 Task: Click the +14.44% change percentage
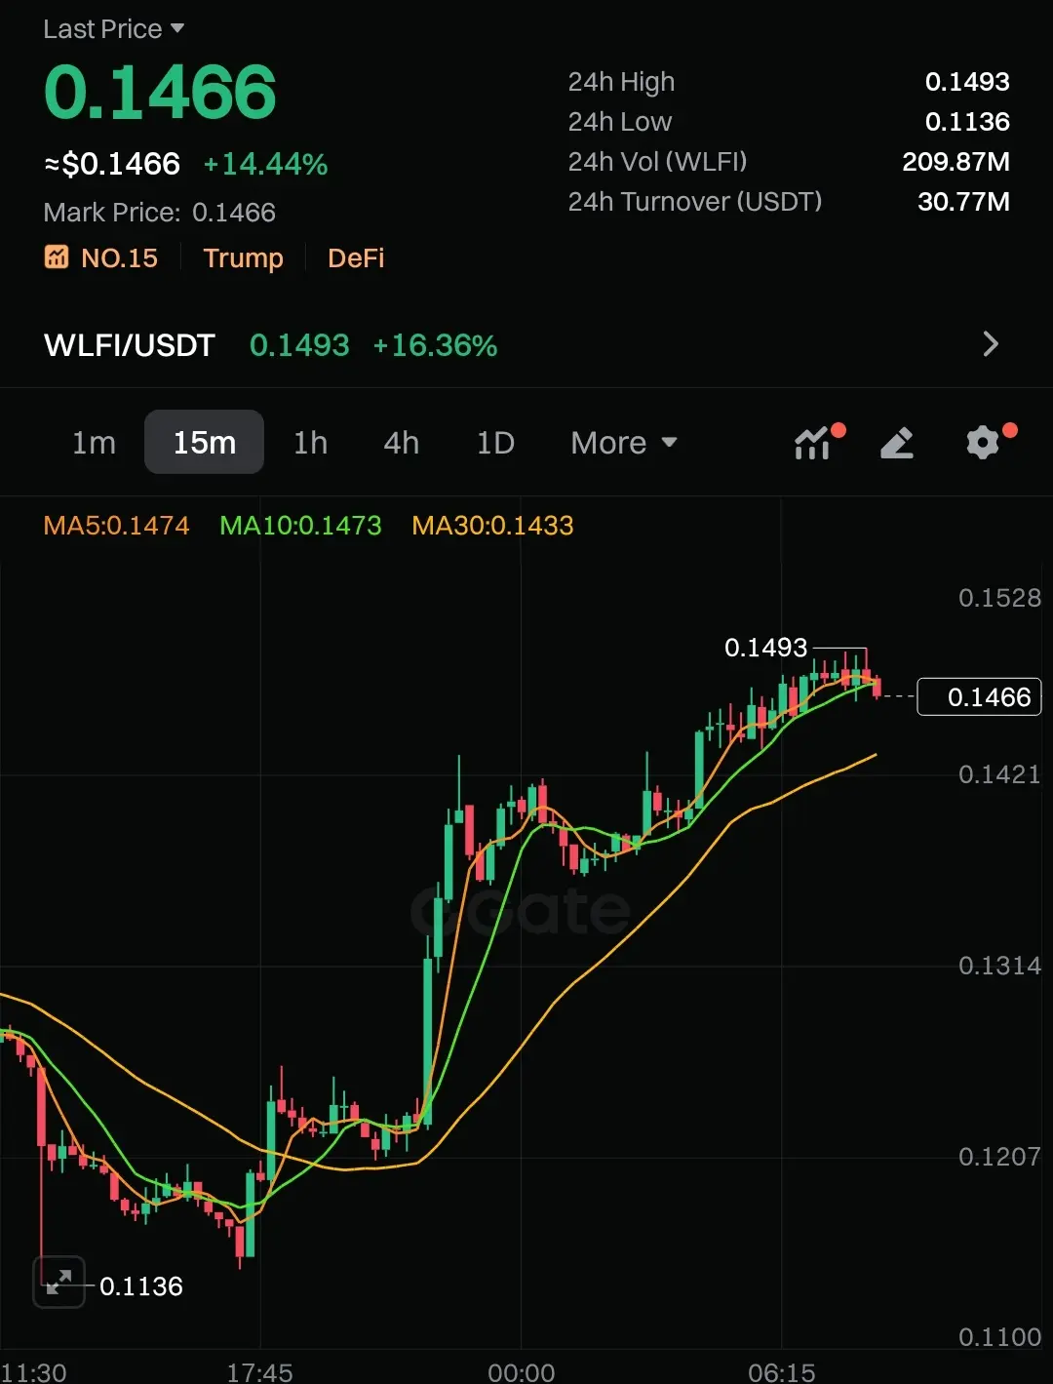point(265,164)
